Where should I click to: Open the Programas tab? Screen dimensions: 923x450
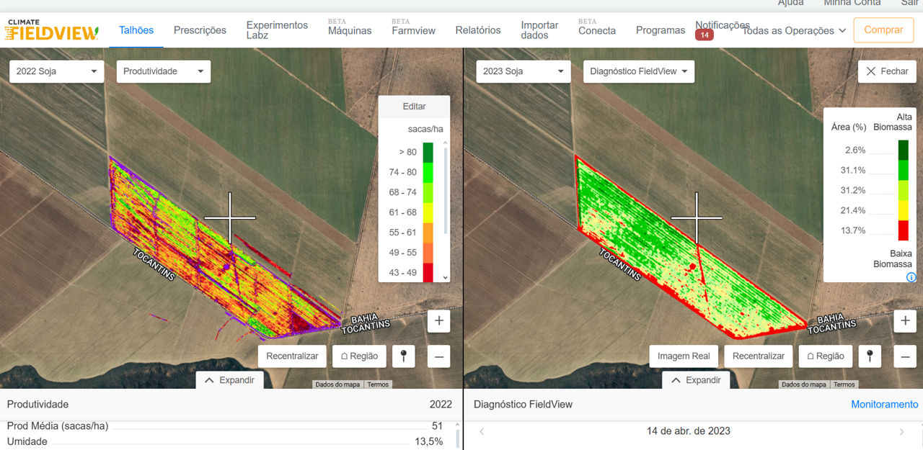[661, 30]
